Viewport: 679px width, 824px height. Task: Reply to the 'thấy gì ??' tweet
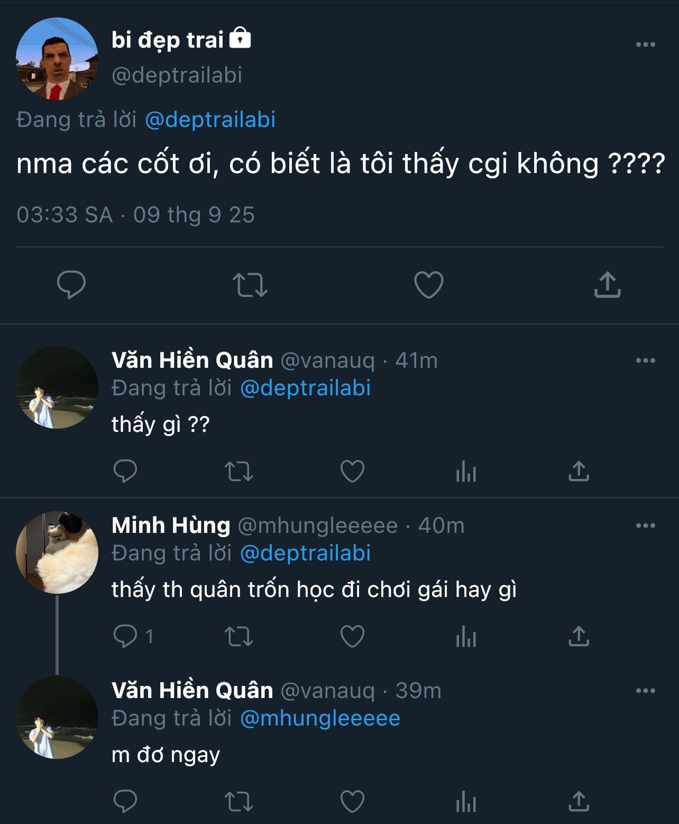(125, 471)
